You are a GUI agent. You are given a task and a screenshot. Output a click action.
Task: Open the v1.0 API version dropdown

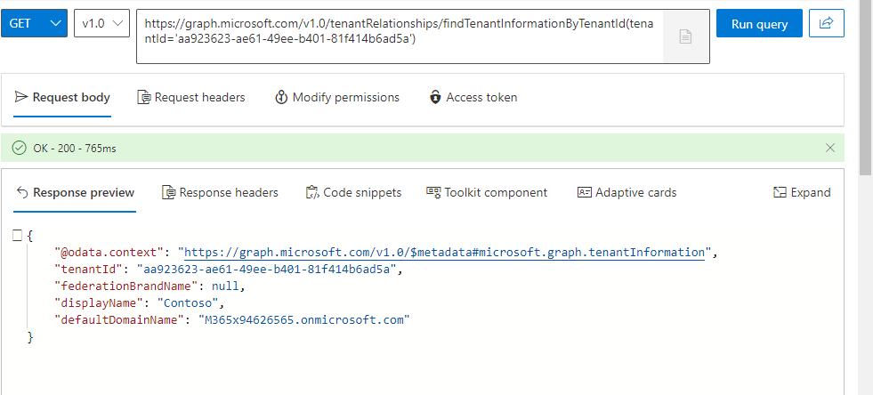pos(101,23)
